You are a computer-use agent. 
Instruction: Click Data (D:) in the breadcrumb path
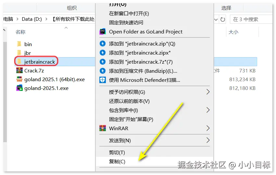(x=32, y=19)
